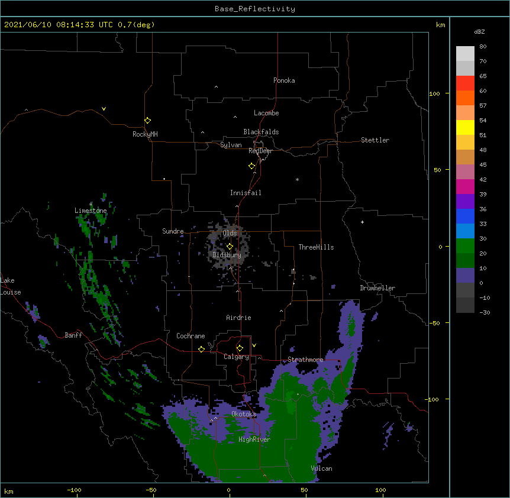Click the Okotoks city label
Viewport: 510px width, 498px height.
coord(244,414)
